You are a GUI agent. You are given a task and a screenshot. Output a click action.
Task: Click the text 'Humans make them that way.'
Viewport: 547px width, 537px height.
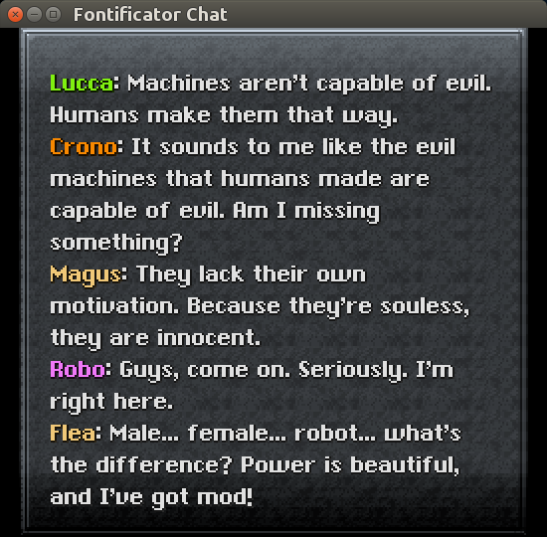coord(224,116)
